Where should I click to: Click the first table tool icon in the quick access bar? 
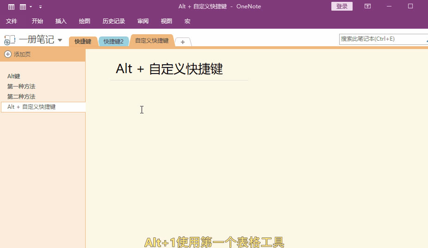point(11,6)
